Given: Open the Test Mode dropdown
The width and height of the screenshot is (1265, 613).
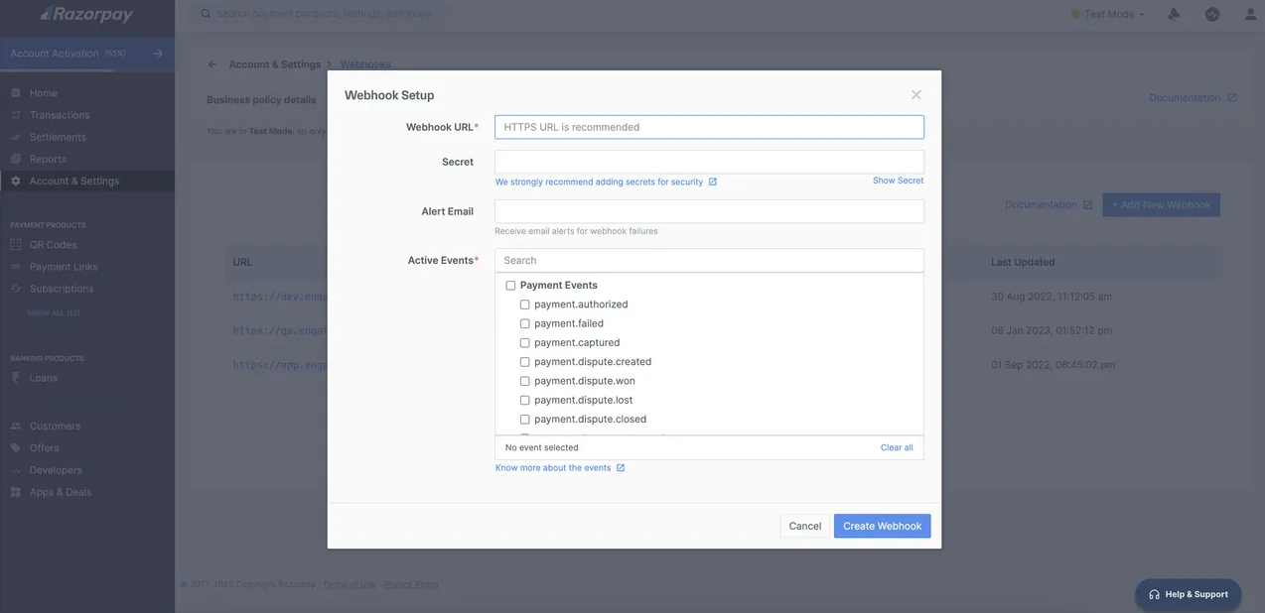Looking at the screenshot, I should [x=1108, y=14].
